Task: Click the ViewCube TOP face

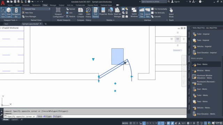Action: pyautogui.click(x=178, y=39)
